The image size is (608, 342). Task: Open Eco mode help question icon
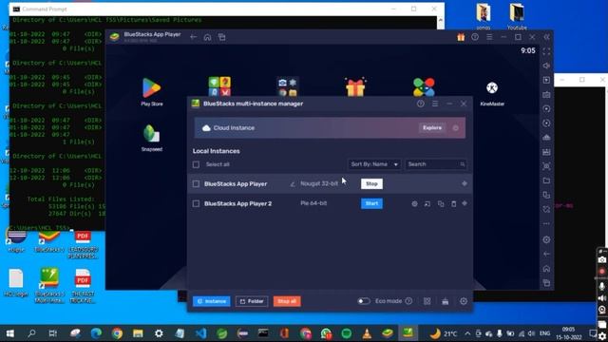coord(408,301)
